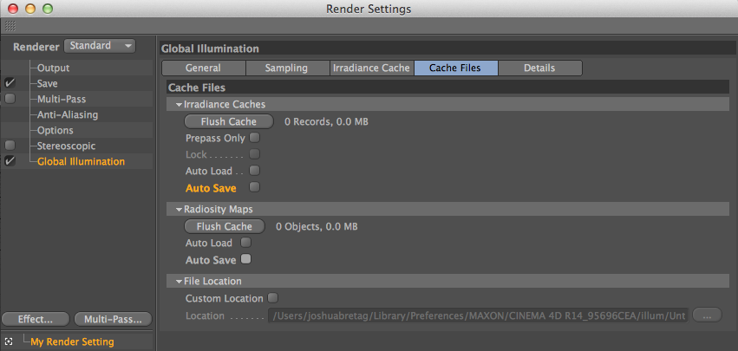This screenshot has height=351, width=738.
Task: Click the Location path field
Action: tap(479, 315)
